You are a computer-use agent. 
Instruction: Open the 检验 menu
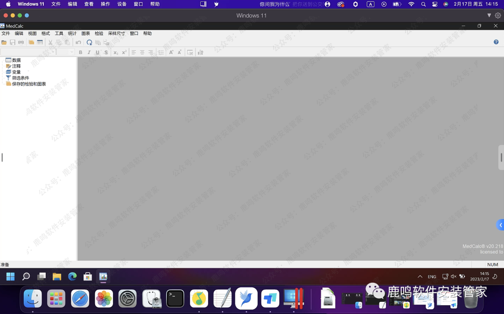pyautogui.click(x=99, y=34)
